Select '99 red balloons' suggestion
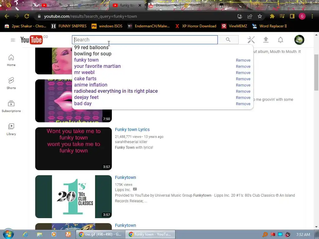This screenshot has width=319, height=239. pyautogui.click(x=91, y=47)
